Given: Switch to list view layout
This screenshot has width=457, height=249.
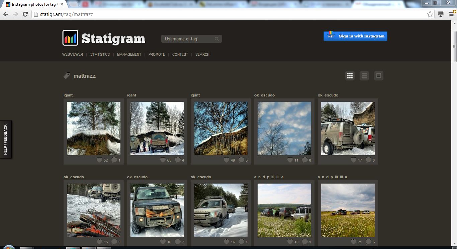Looking at the screenshot, I should [364, 76].
